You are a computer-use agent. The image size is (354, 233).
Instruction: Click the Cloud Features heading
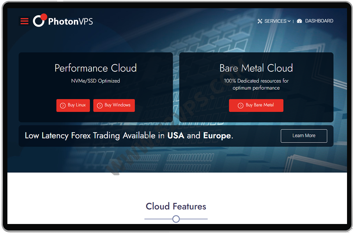[x=176, y=206]
